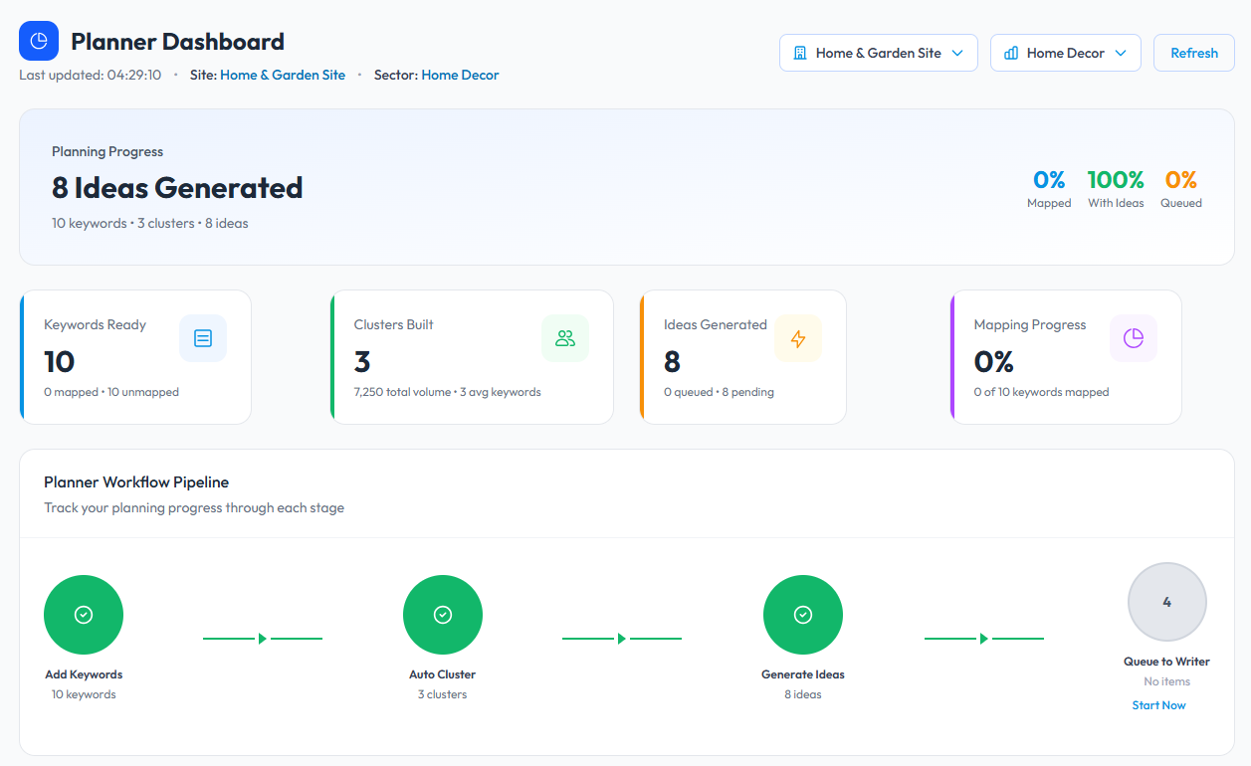Click the Generate Ideas green checkmark circle

pos(803,615)
